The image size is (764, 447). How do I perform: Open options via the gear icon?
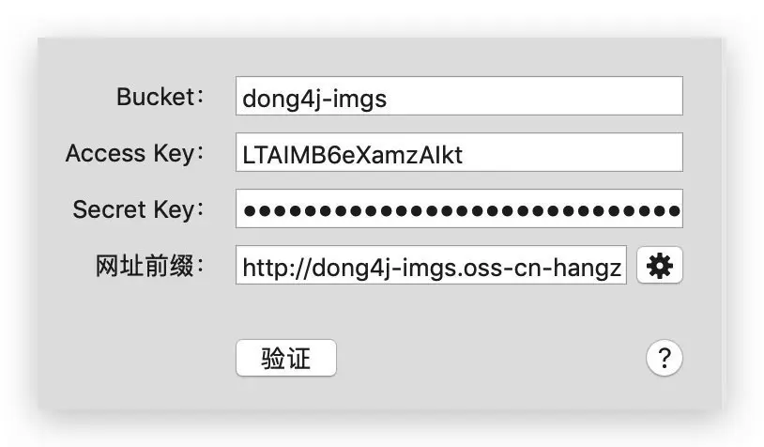(x=660, y=267)
